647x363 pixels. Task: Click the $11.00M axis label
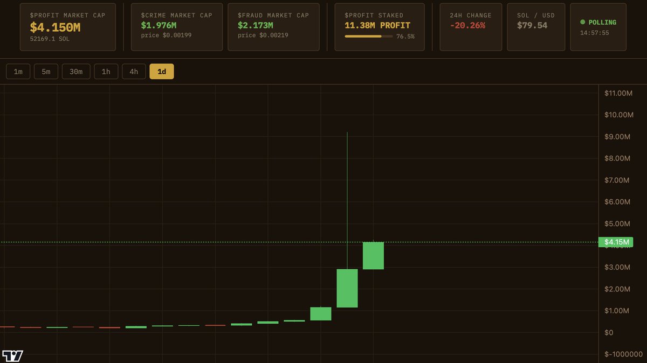click(x=618, y=93)
